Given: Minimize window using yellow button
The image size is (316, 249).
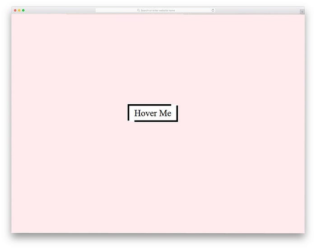Looking at the screenshot, I should click(x=19, y=10).
